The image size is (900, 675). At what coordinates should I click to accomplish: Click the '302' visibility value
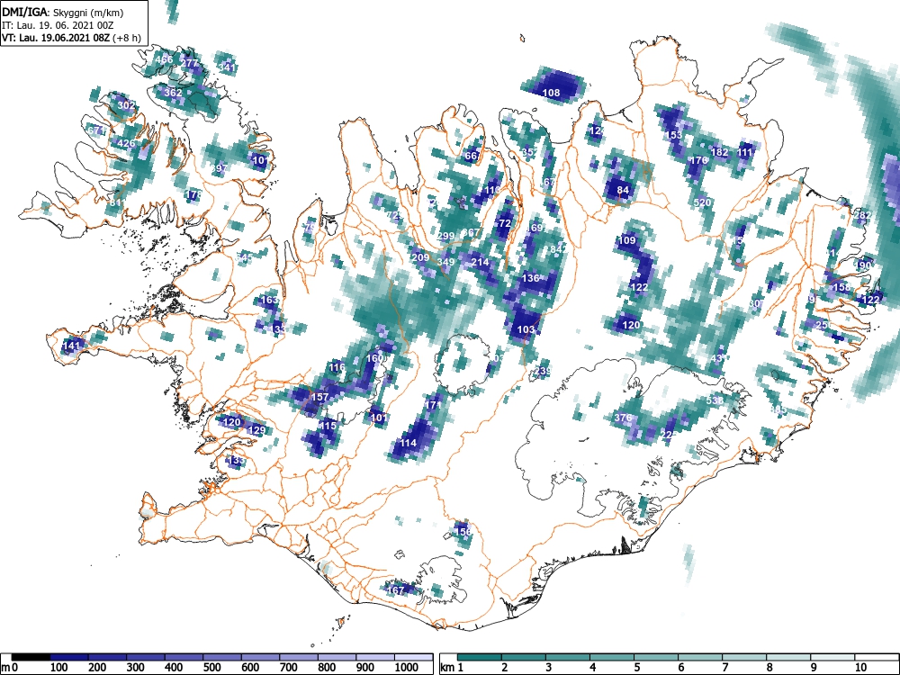click(x=126, y=105)
